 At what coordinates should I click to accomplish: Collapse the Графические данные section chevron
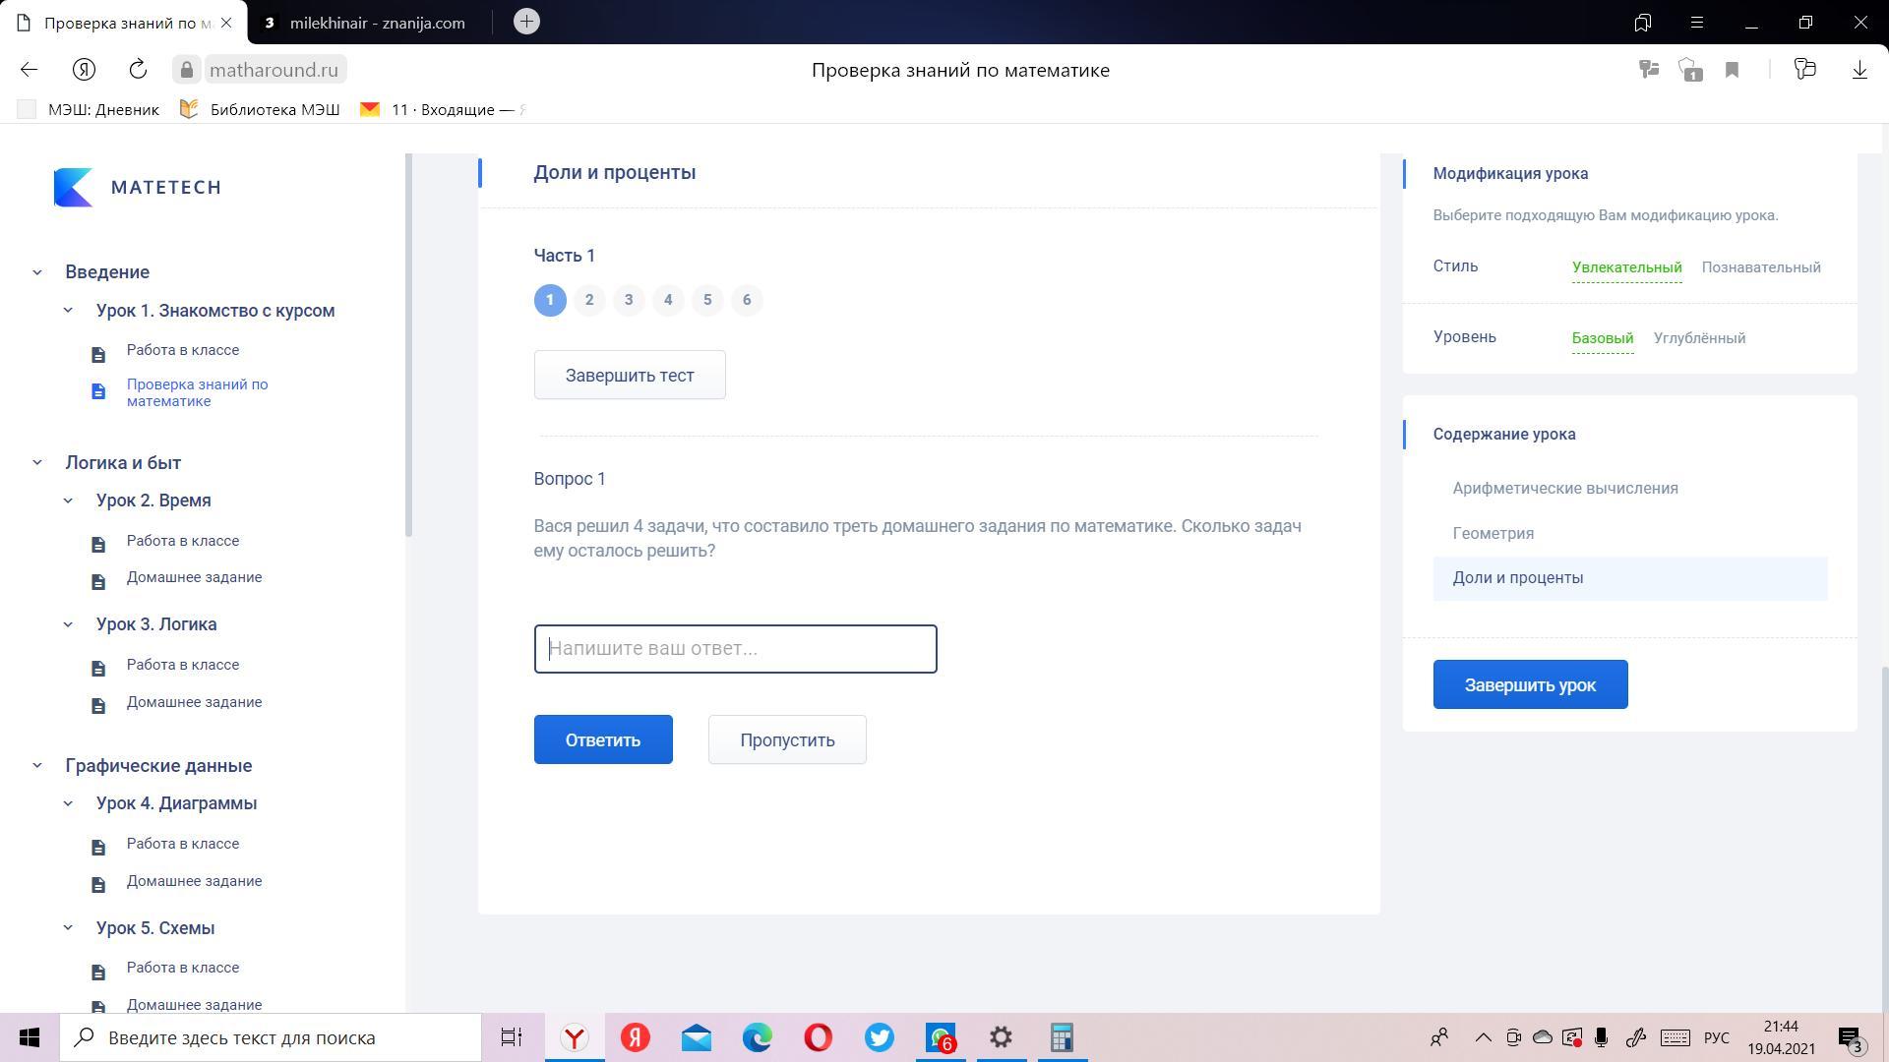point(37,766)
